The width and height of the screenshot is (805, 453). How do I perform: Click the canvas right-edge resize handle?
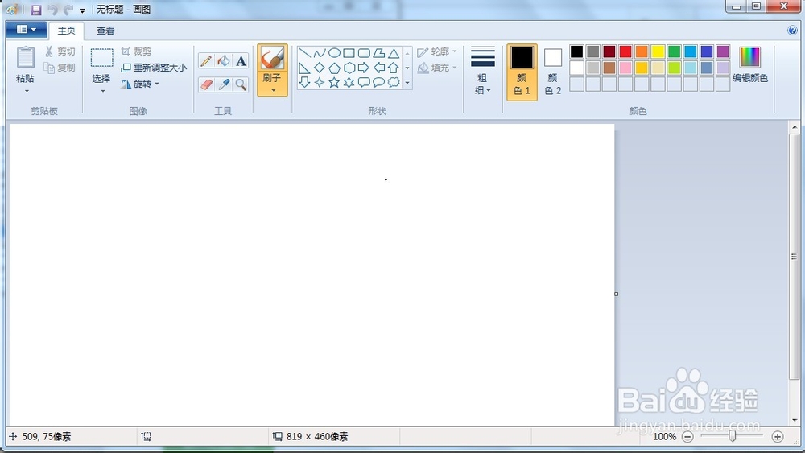[616, 294]
